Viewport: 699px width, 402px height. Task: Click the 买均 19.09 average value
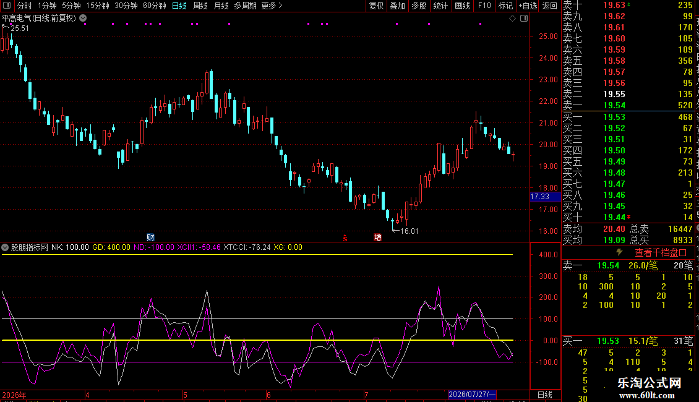(x=614, y=240)
